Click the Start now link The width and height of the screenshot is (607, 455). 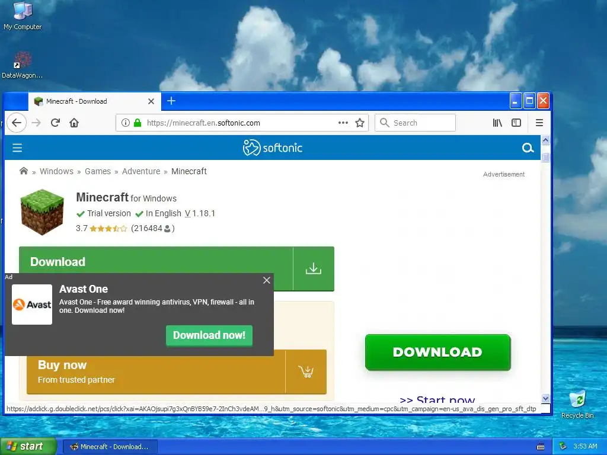(437, 399)
